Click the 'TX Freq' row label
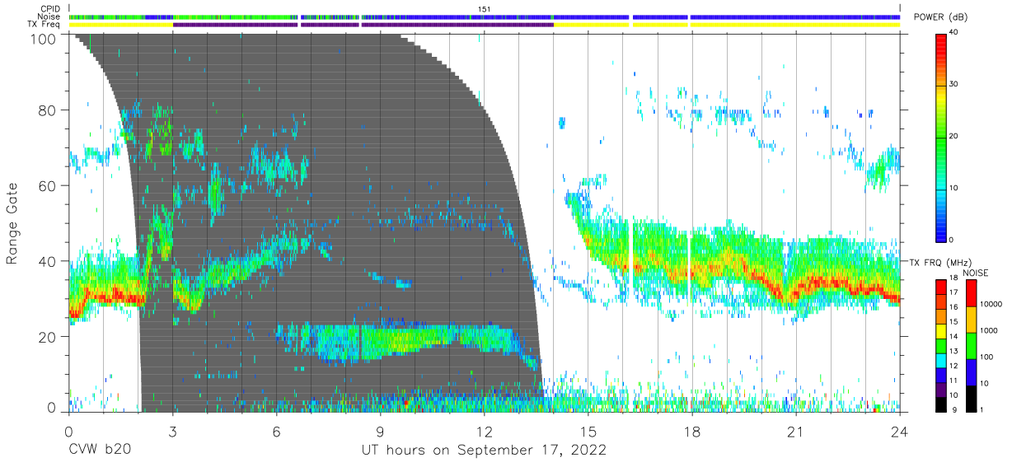This screenshot has height=467, width=1012. click(45, 24)
